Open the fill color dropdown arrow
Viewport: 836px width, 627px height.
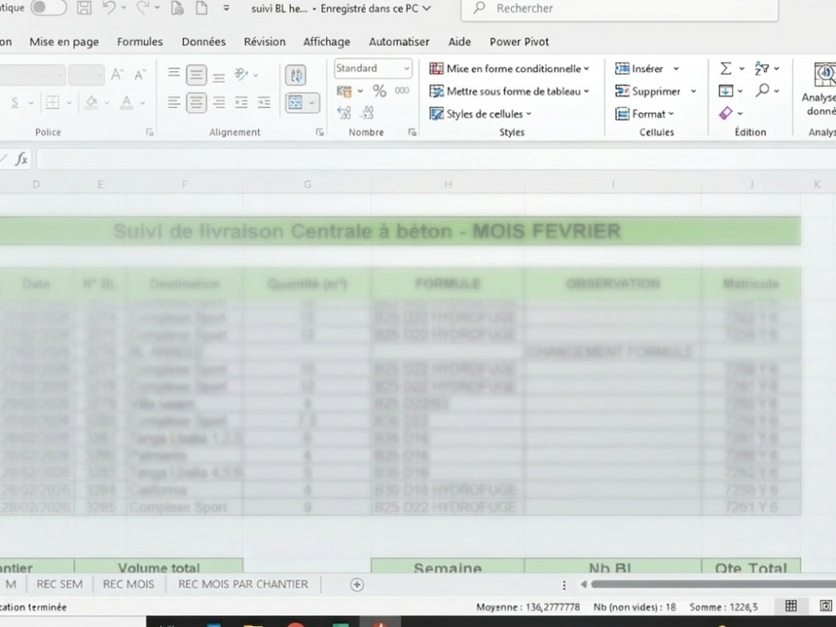click(x=107, y=102)
